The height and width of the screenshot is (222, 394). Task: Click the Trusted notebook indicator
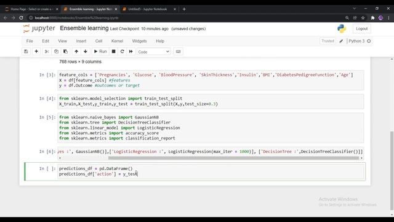click(328, 41)
